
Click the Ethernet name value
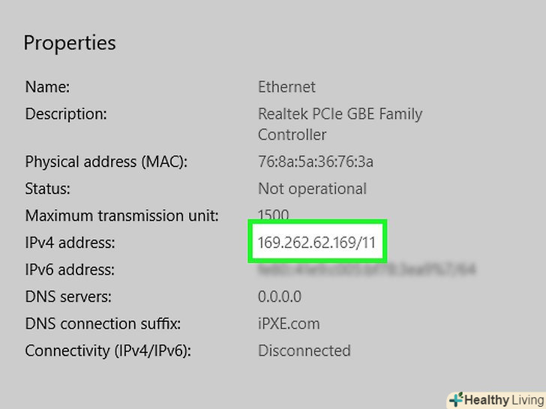tap(286, 87)
